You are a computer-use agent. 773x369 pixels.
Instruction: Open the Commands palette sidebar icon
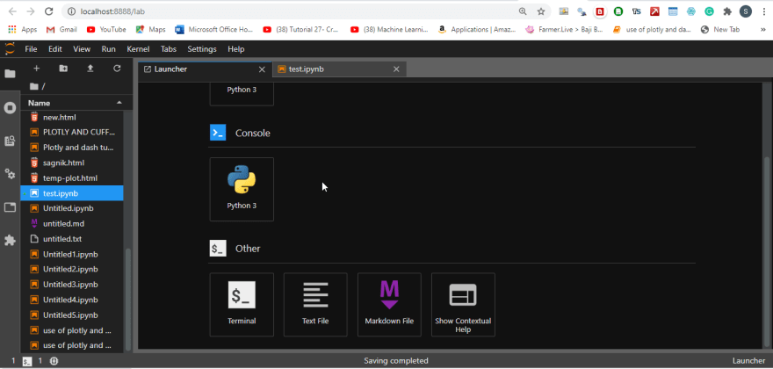[10, 141]
